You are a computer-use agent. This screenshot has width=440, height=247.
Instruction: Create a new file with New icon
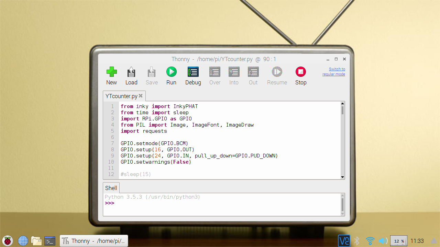point(111,72)
